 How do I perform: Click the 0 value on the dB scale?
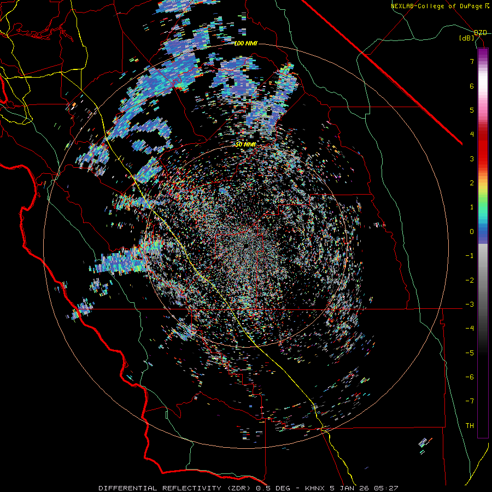(472, 232)
